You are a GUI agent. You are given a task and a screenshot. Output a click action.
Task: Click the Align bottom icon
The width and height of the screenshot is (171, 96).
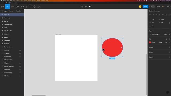click(x=166, y=15)
